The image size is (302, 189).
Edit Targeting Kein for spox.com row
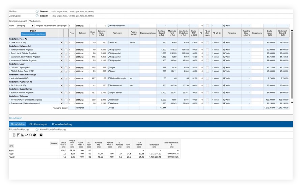(224, 61)
